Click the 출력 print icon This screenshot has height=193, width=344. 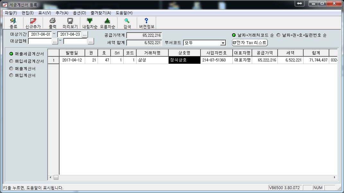(x=52, y=23)
